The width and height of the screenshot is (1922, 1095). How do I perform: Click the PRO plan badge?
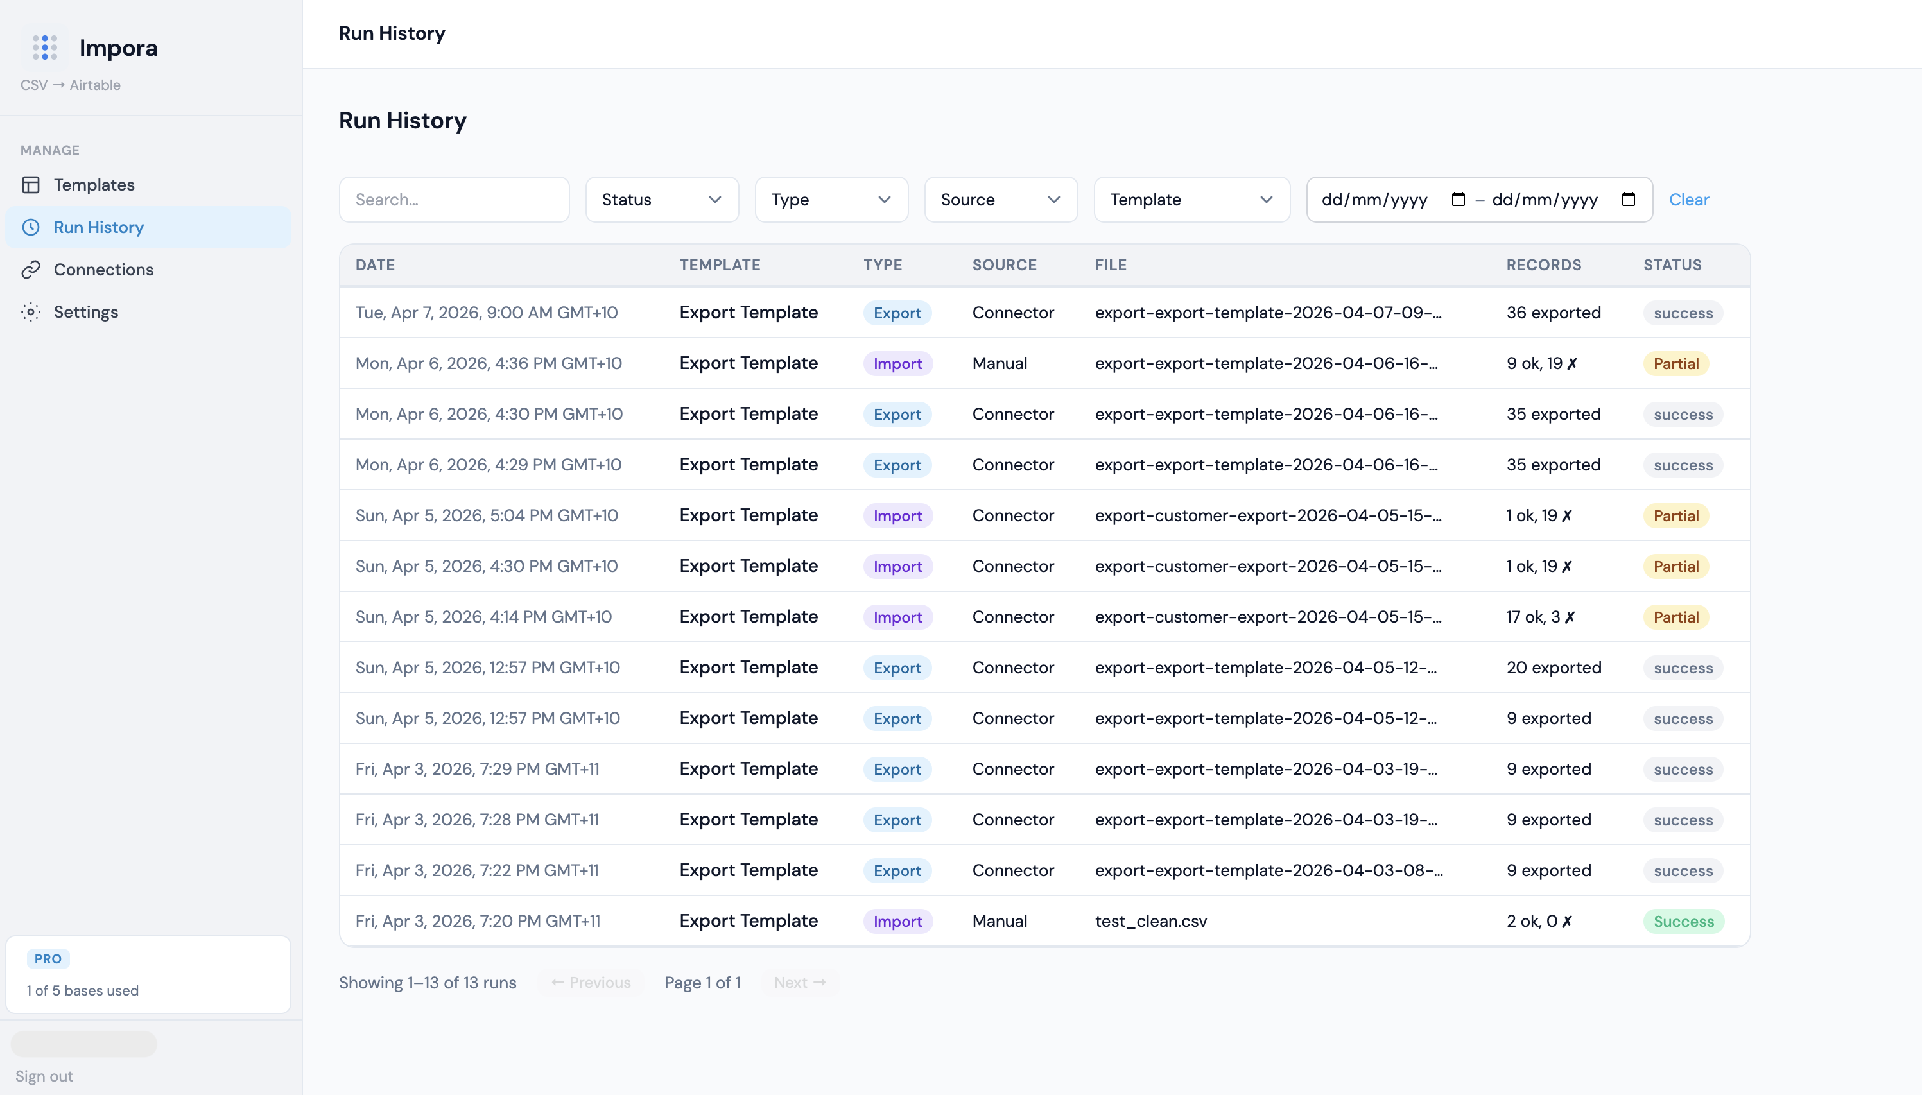(x=48, y=958)
